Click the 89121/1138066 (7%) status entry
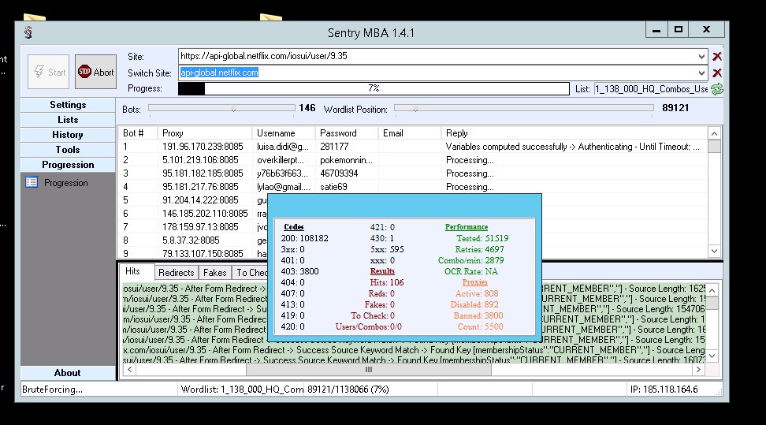The width and height of the screenshot is (766, 425). click(x=348, y=390)
